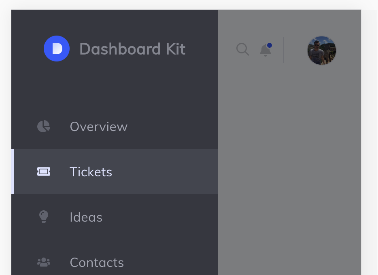
Task: Open search with the magnifying glass icon
Action: click(242, 49)
